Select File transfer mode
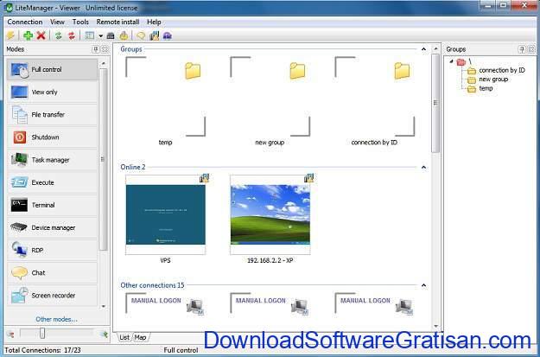 tap(53, 114)
